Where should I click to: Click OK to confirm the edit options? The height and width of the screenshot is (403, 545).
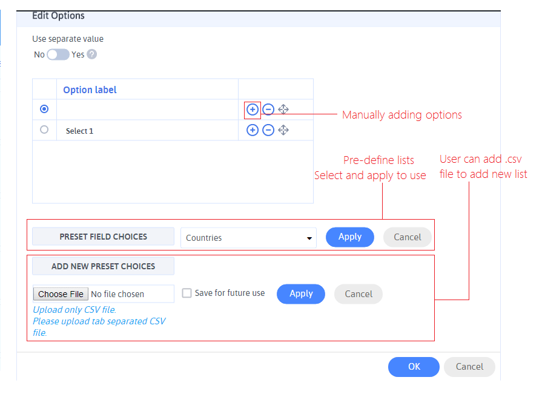click(x=414, y=367)
